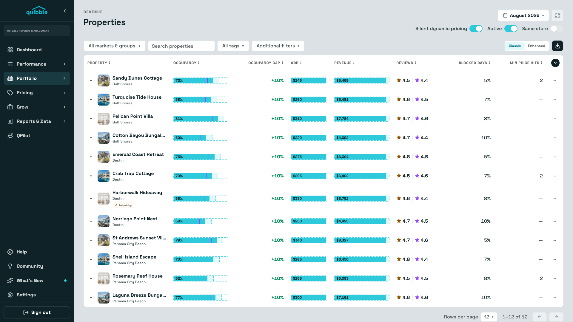
Task: Open Settings
Action: tap(37, 295)
